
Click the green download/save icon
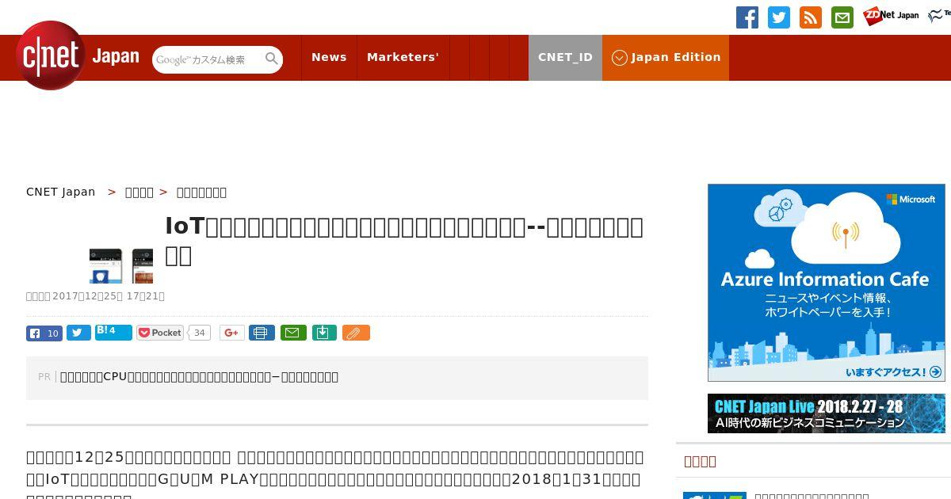(324, 333)
